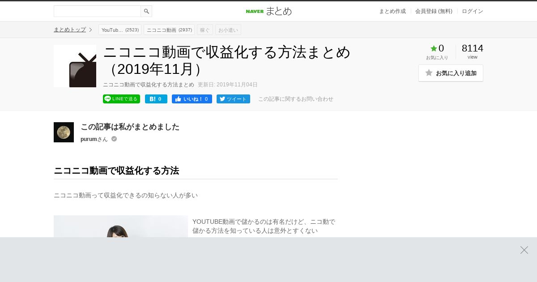Select the YouTub… (2523) tag
This screenshot has width=537, height=282.
pyautogui.click(x=120, y=30)
